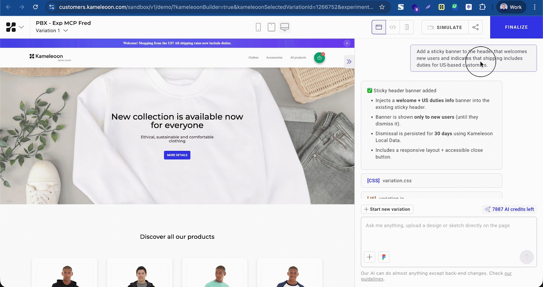Click Start new variation button
Screen dimensions: 543x287
[387, 209]
